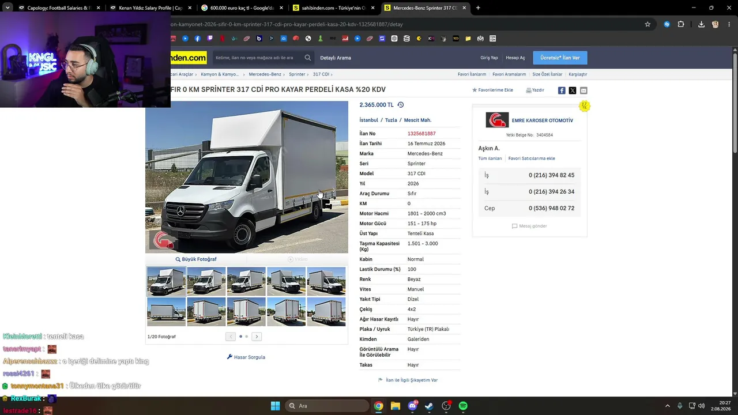
Task: Close the Mercedes-Benz Sprinter tab
Action: pyautogui.click(x=465, y=8)
